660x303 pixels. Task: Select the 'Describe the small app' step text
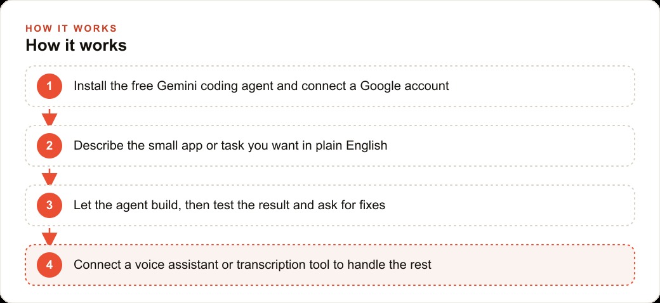230,146
